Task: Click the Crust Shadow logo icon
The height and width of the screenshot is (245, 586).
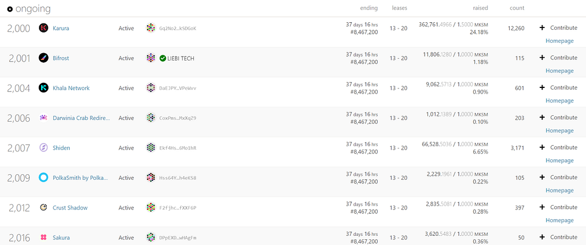Action: click(43, 208)
